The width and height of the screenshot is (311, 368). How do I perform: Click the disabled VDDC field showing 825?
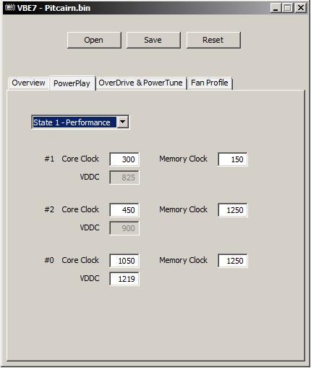[124, 177]
